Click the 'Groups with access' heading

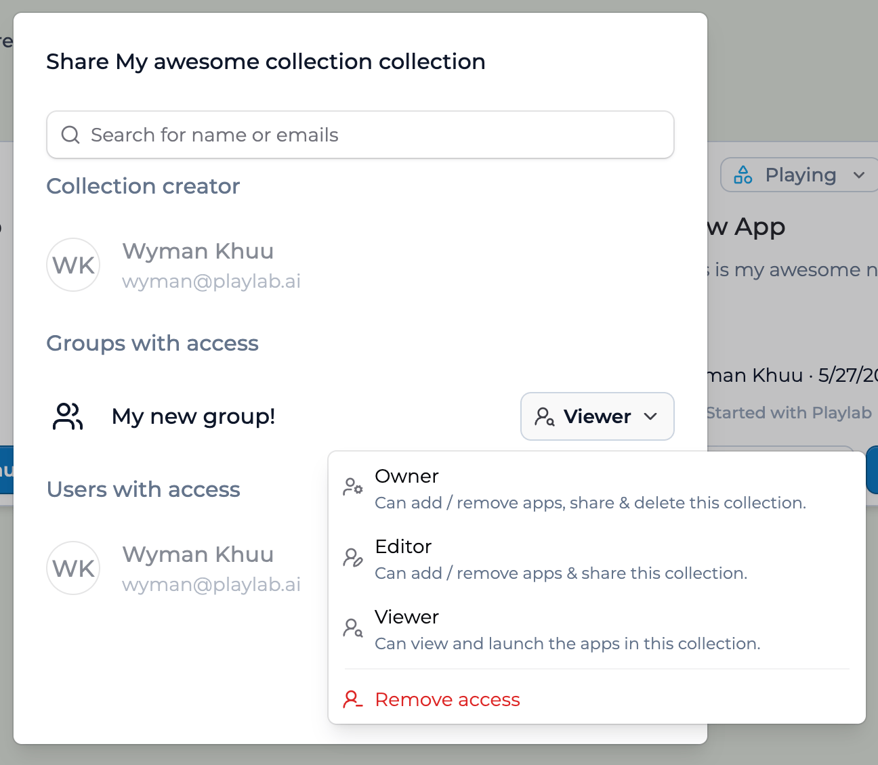coord(152,343)
